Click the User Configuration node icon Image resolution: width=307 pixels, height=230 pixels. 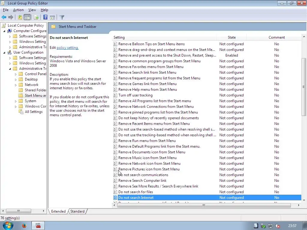click(x=9, y=52)
